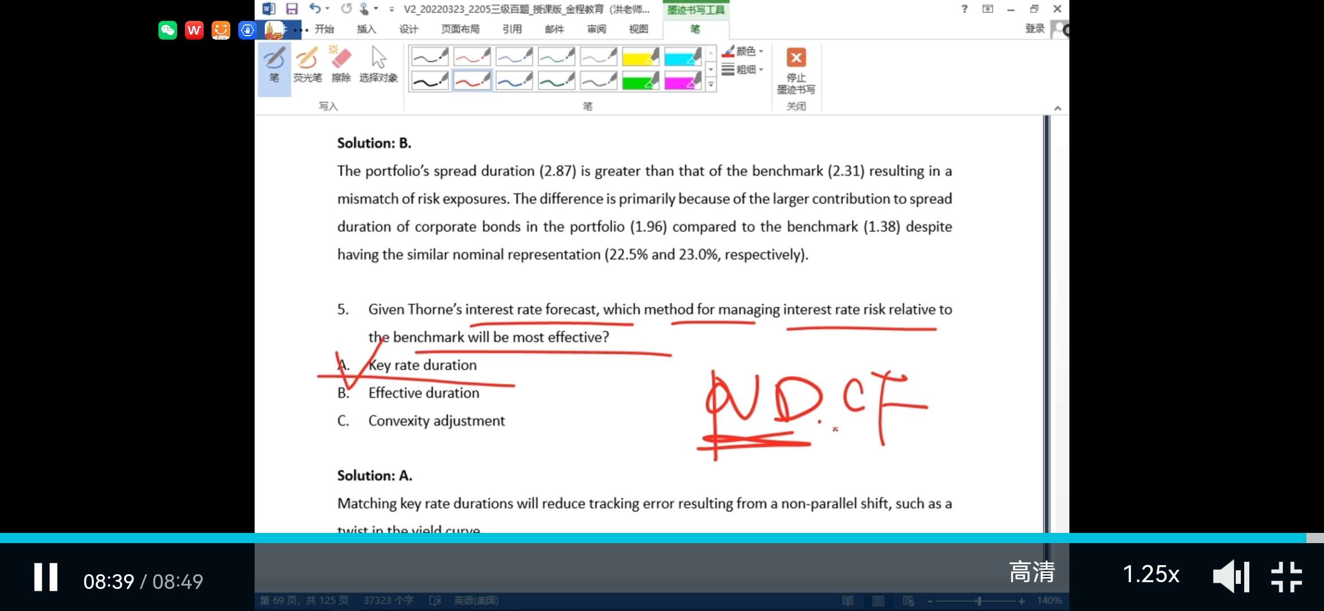
Task: Pick the thick red pen style
Action: point(472,80)
